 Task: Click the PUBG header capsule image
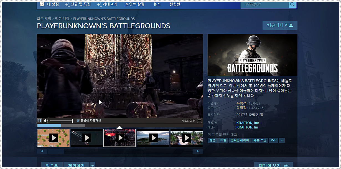tap(253, 55)
